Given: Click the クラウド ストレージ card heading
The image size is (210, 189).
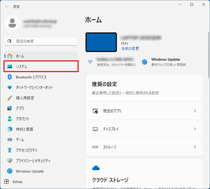Looking at the screenshot, I should [110, 180].
